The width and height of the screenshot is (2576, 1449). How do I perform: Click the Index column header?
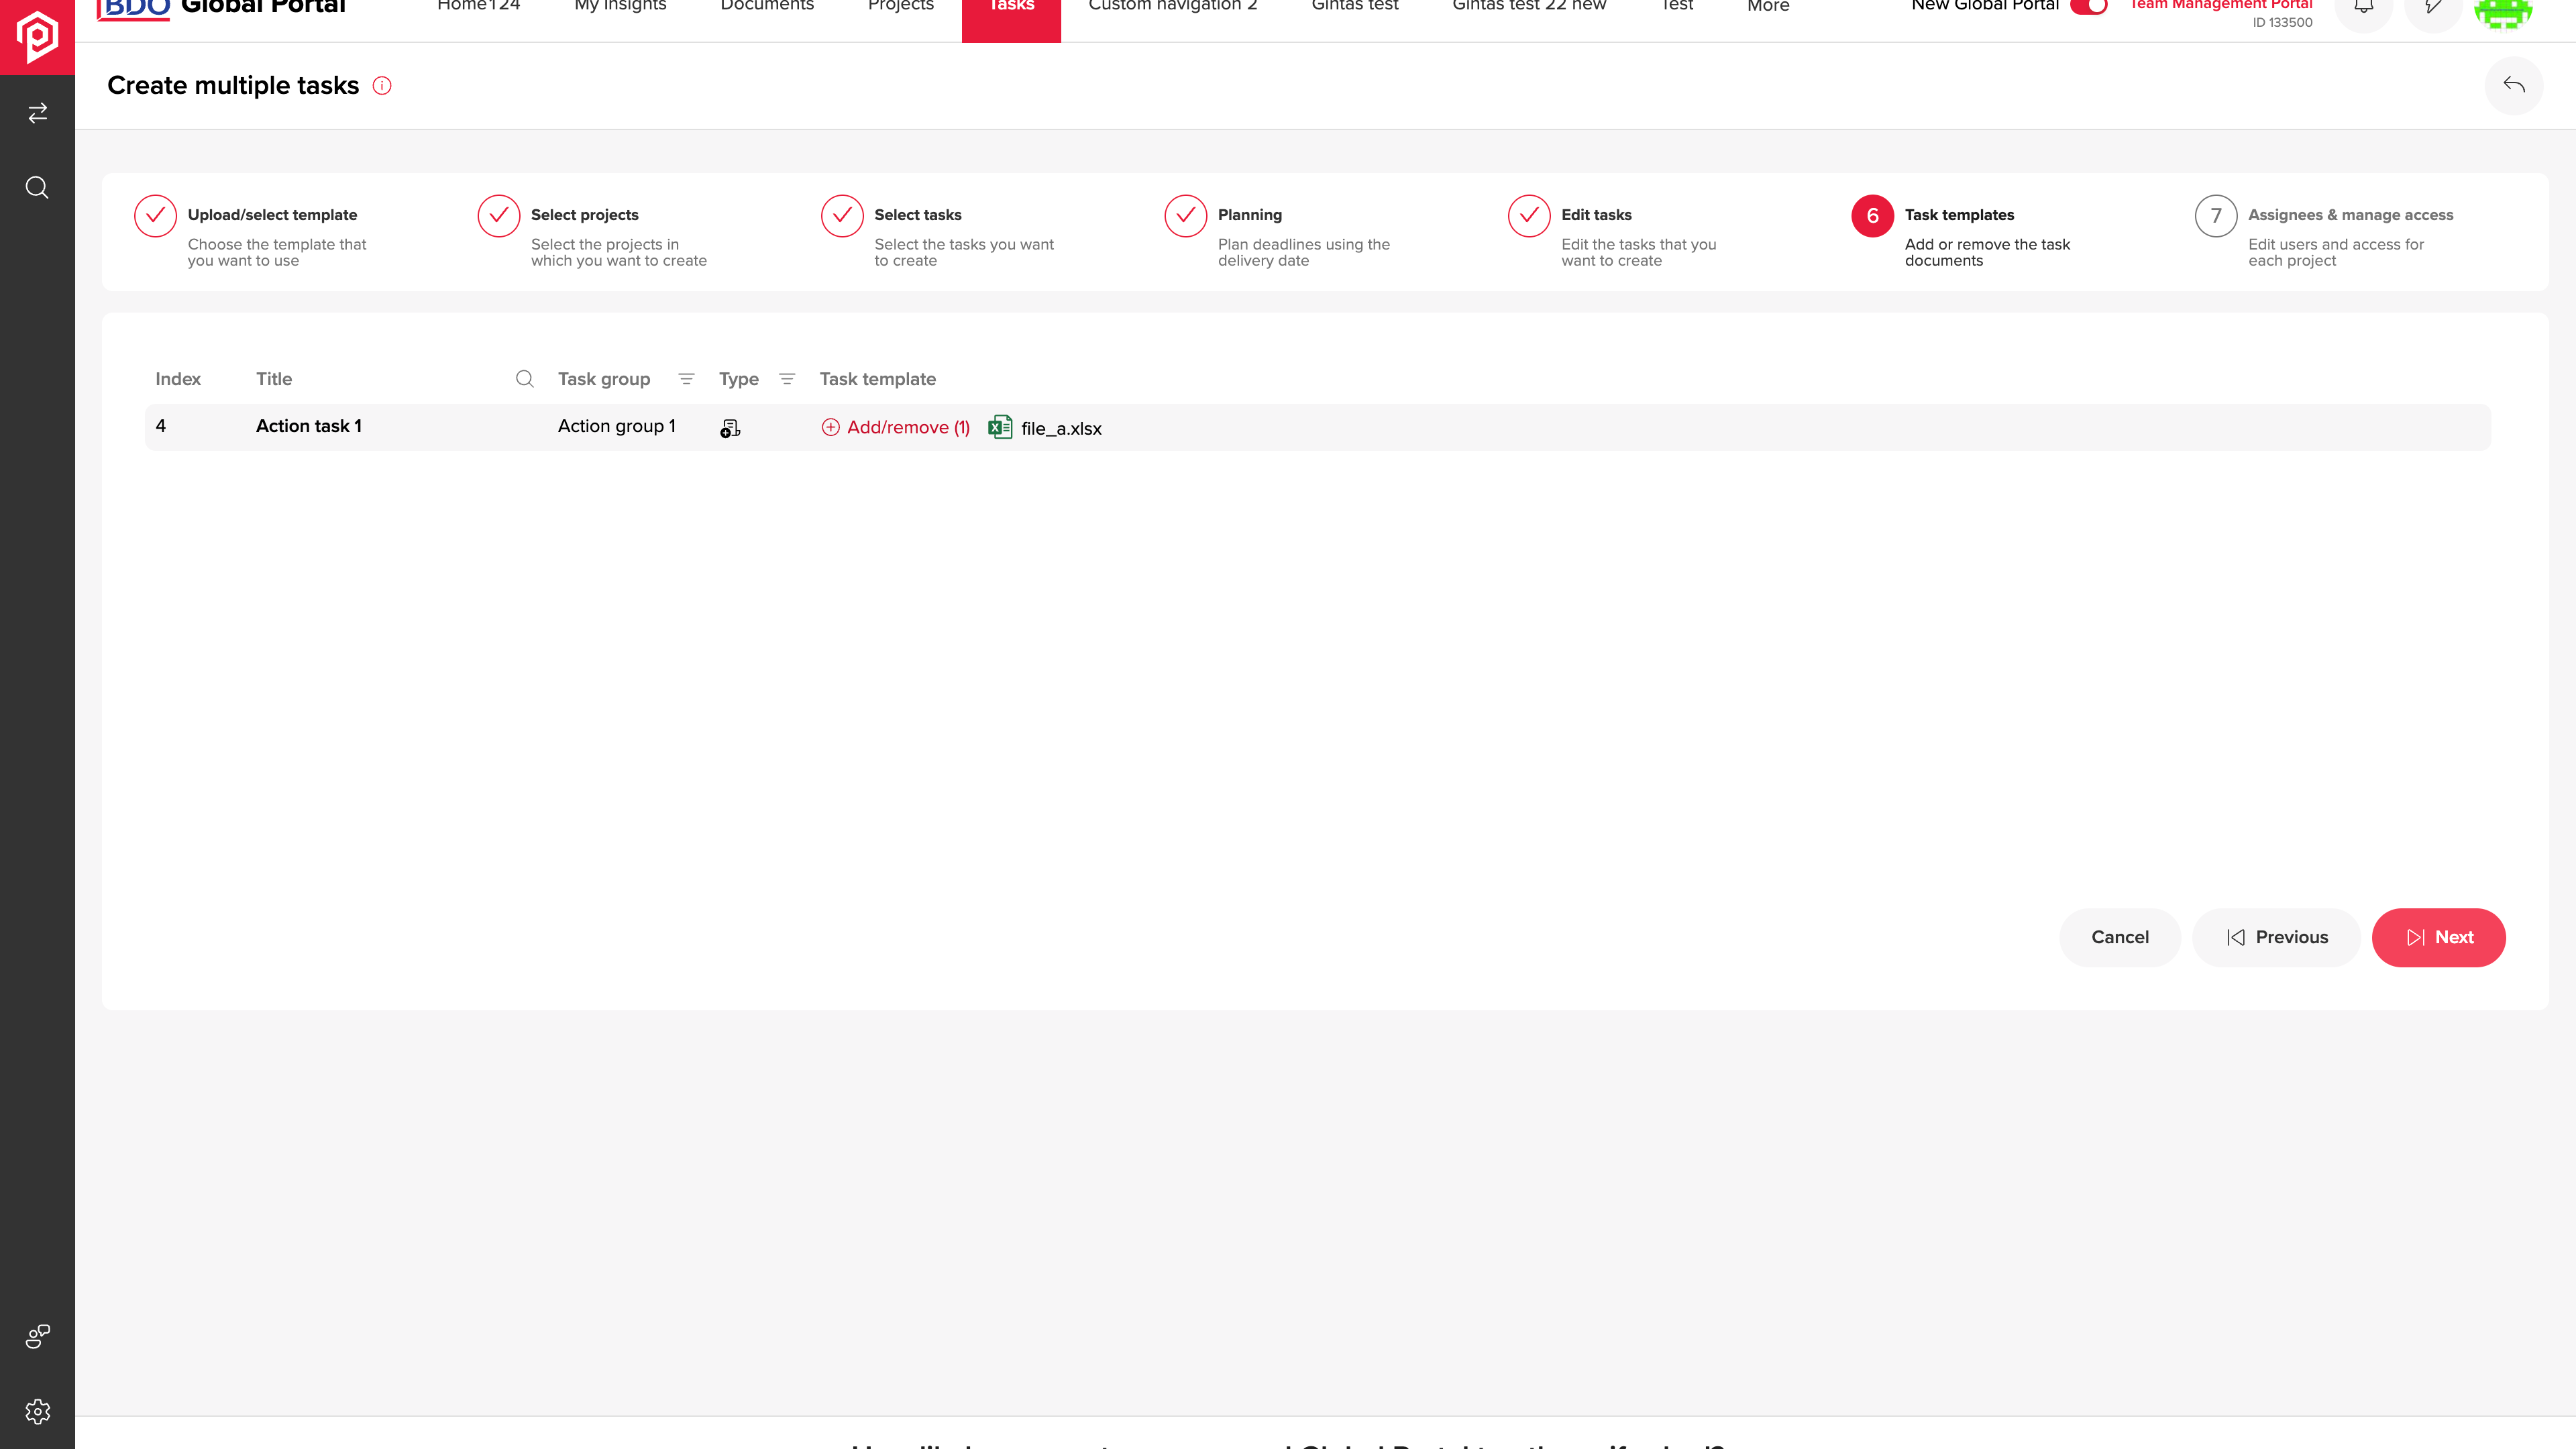click(178, 379)
